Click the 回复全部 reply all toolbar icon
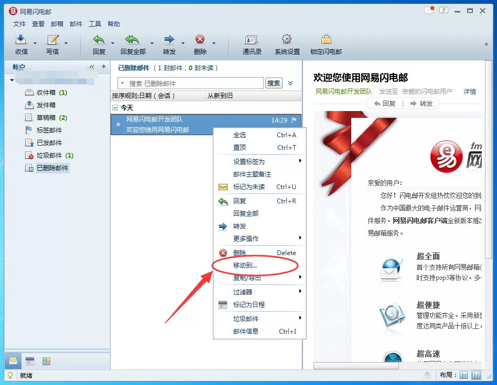This screenshot has width=497, height=385. click(132, 40)
